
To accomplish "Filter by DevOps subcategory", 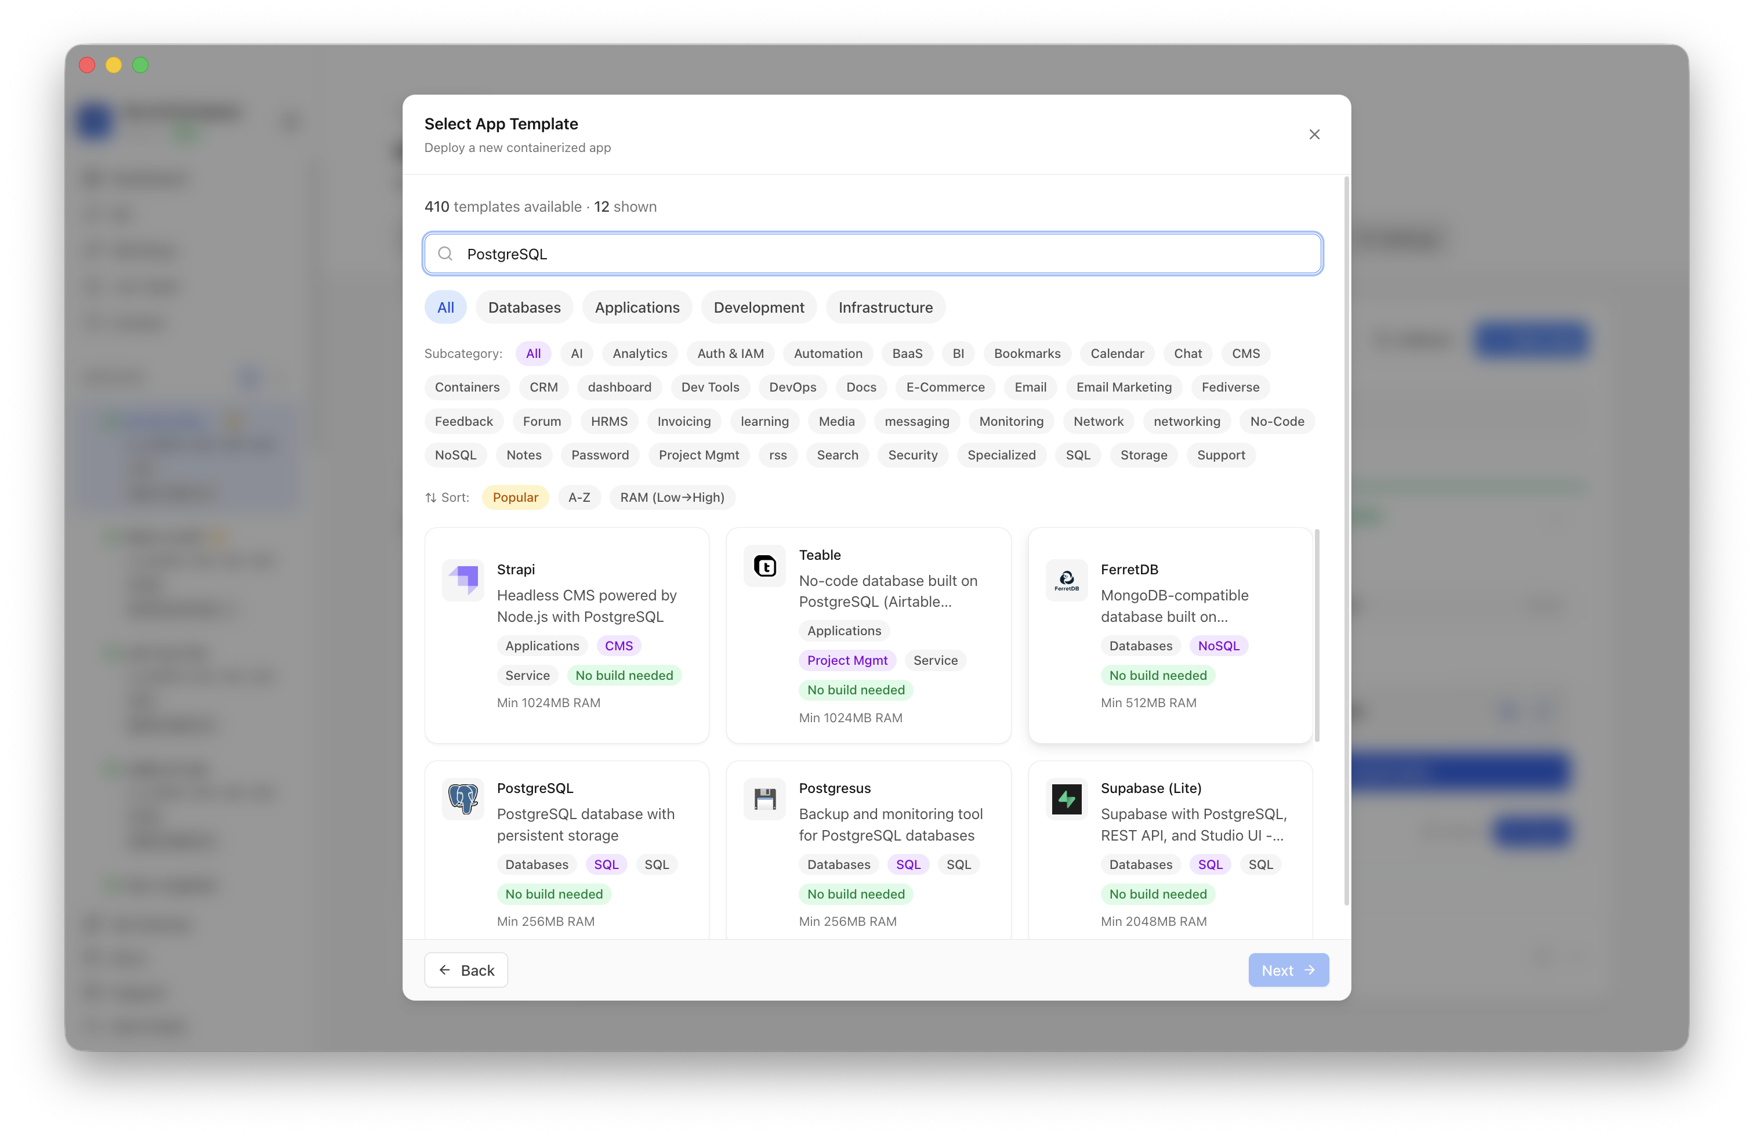I will (792, 387).
